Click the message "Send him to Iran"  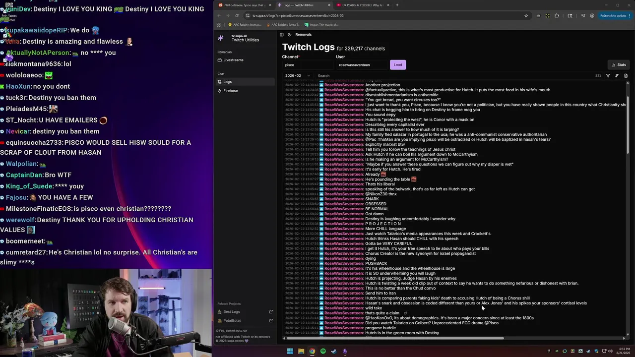(381, 293)
